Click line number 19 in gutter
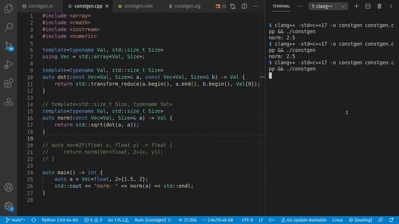The width and height of the screenshot is (399, 224). (30, 138)
